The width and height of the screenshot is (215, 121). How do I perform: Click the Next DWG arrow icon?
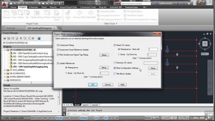pos(91,13)
